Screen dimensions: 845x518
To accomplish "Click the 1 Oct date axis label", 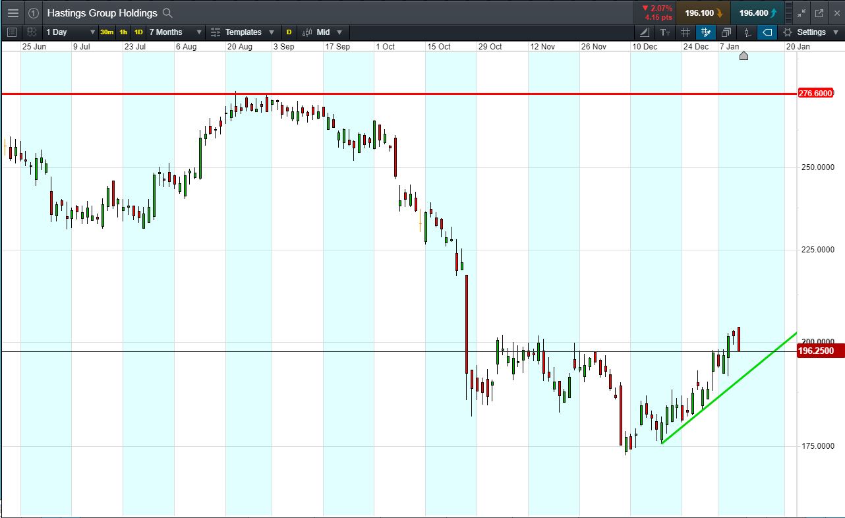I will 385,47.
